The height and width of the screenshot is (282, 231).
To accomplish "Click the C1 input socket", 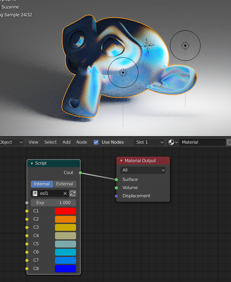I will [27, 211].
